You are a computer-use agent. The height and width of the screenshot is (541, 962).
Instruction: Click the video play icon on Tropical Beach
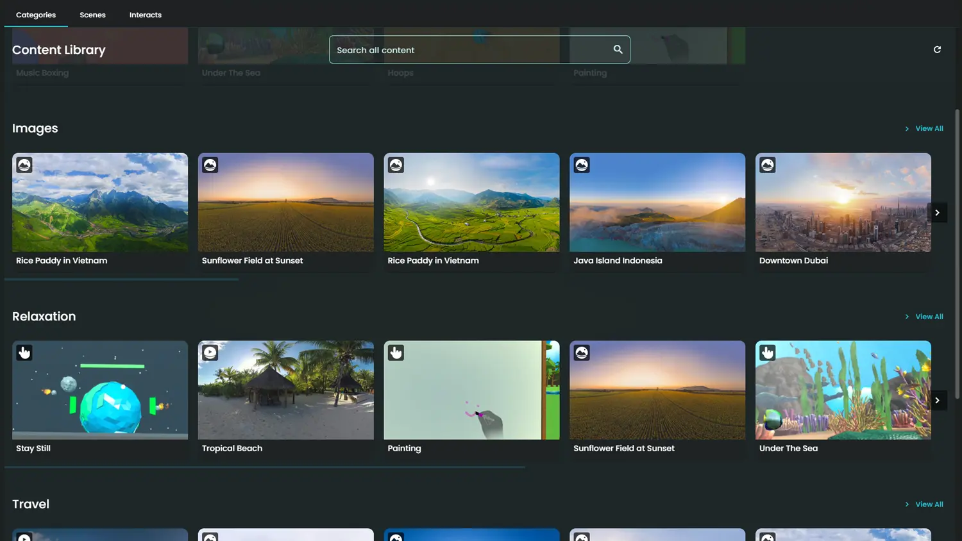pos(210,353)
